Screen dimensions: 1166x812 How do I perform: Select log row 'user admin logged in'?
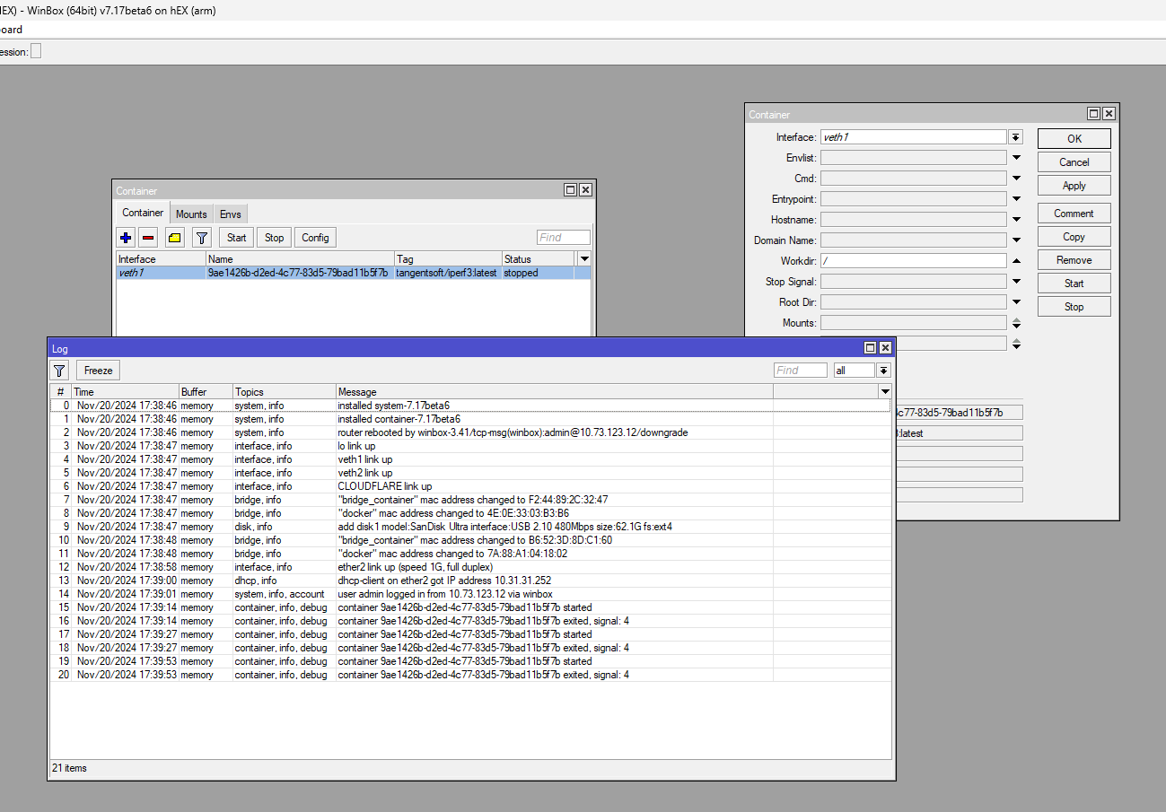tap(471, 594)
